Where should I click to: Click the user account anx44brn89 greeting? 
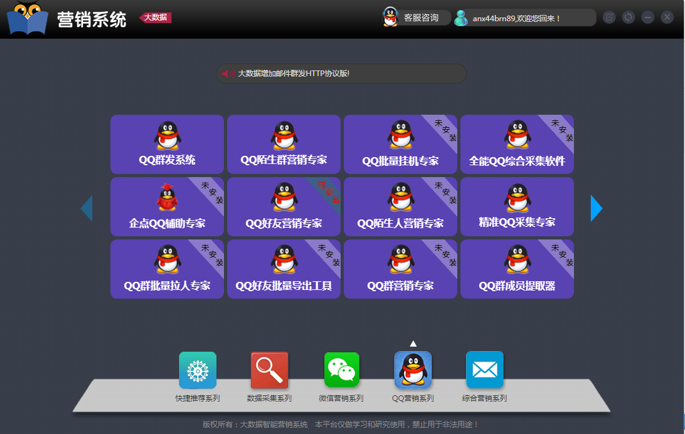(x=525, y=18)
